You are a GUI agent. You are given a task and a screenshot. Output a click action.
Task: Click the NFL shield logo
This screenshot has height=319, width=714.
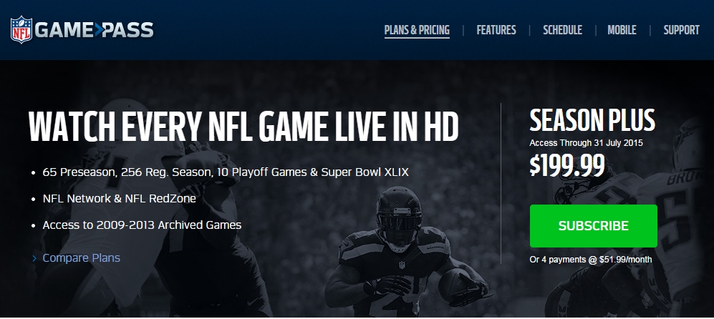(x=21, y=29)
